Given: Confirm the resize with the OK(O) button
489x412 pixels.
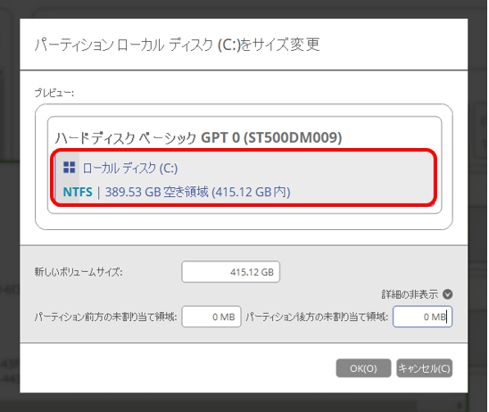Looking at the screenshot, I should click(363, 368).
